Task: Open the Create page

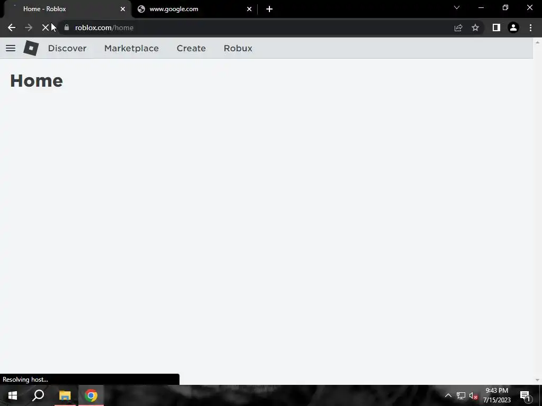Action: [191, 48]
